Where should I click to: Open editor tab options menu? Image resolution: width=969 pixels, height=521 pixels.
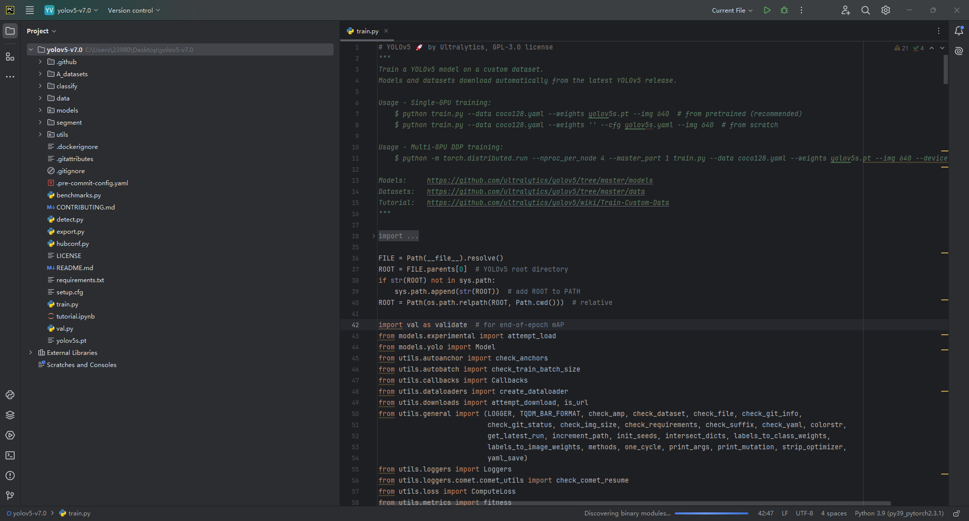click(939, 31)
